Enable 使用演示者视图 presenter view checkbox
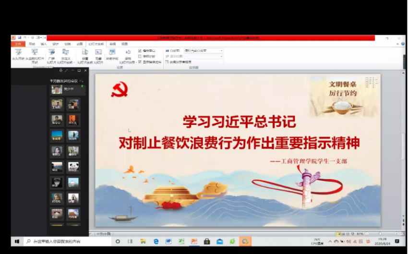The width and height of the screenshot is (408, 254). pos(167,62)
